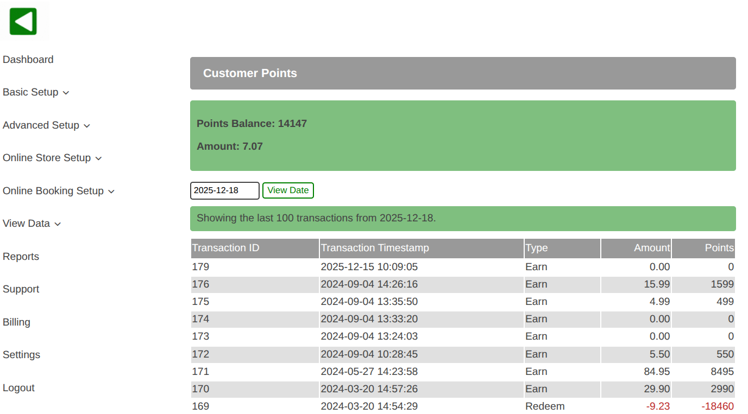Click the Transaction Timestamp column header
The width and height of the screenshot is (748, 414).
(375, 248)
